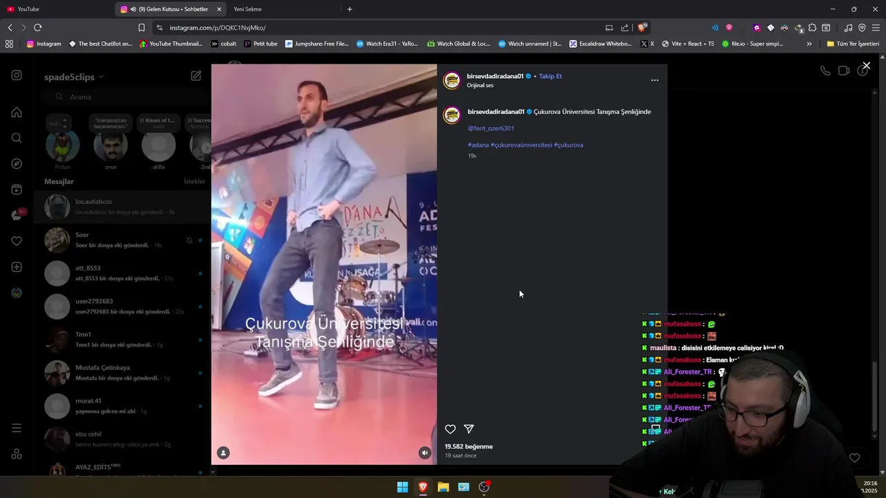Open your own note avatar labeled Notun
Image resolution: width=886 pixels, height=498 pixels.
tap(63, 146)
